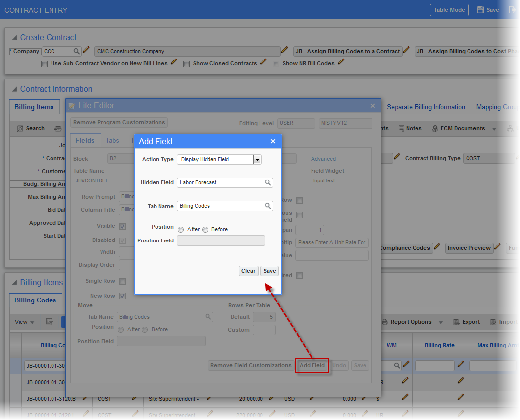Screen dimensions: 520x420
Task: Toggle the Single Row checkbox
Action: (123, 281)
